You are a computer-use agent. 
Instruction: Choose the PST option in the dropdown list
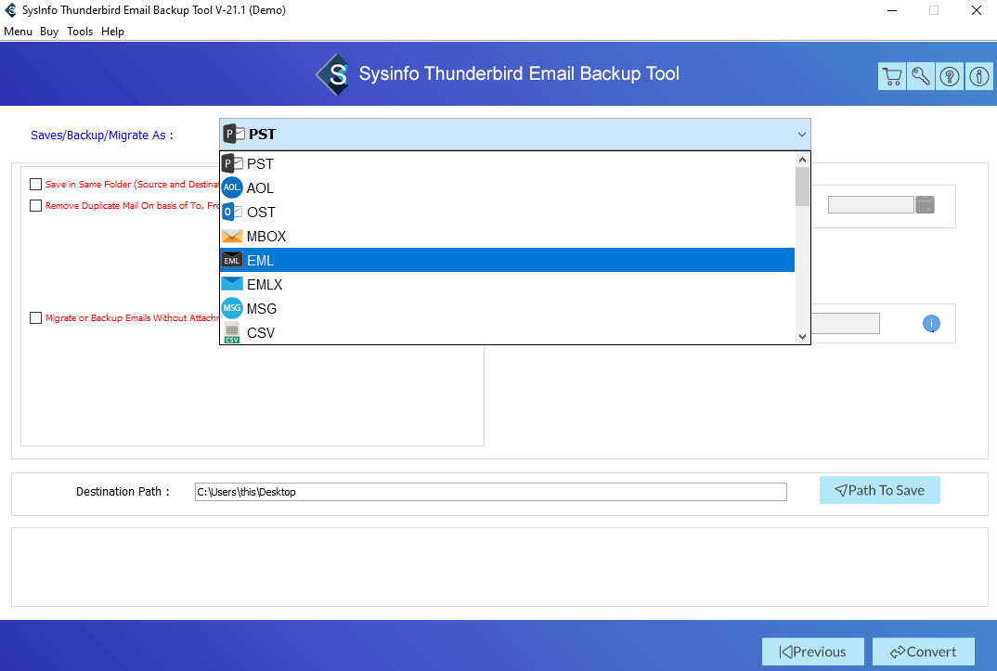507,164
